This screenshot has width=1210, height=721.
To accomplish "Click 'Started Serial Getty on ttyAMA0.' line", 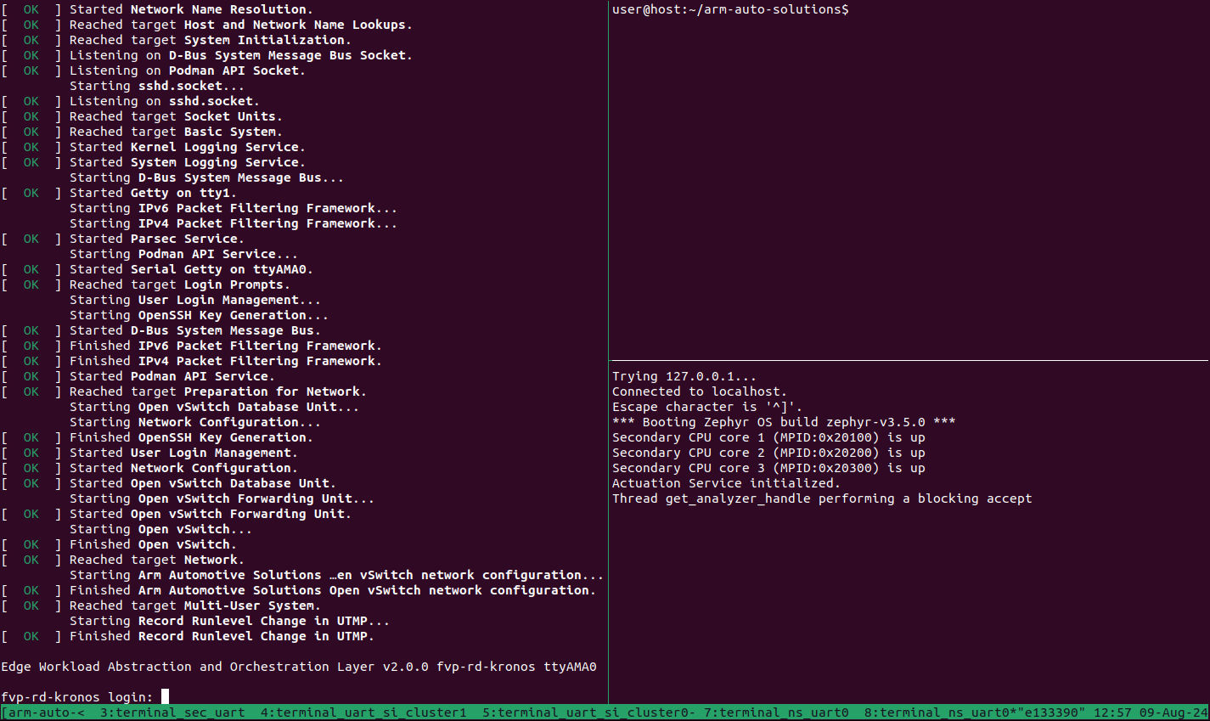I will click(191, 269).
